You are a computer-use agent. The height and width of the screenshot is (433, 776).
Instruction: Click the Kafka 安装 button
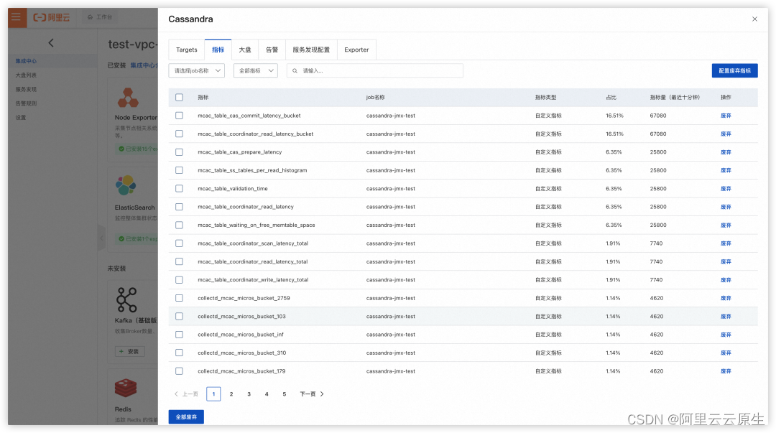tap(129, 351)
